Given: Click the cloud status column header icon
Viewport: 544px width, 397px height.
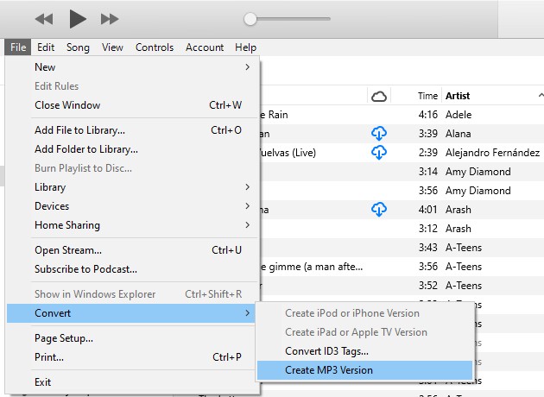Looking at the screenshot, I should click(378, 96).
